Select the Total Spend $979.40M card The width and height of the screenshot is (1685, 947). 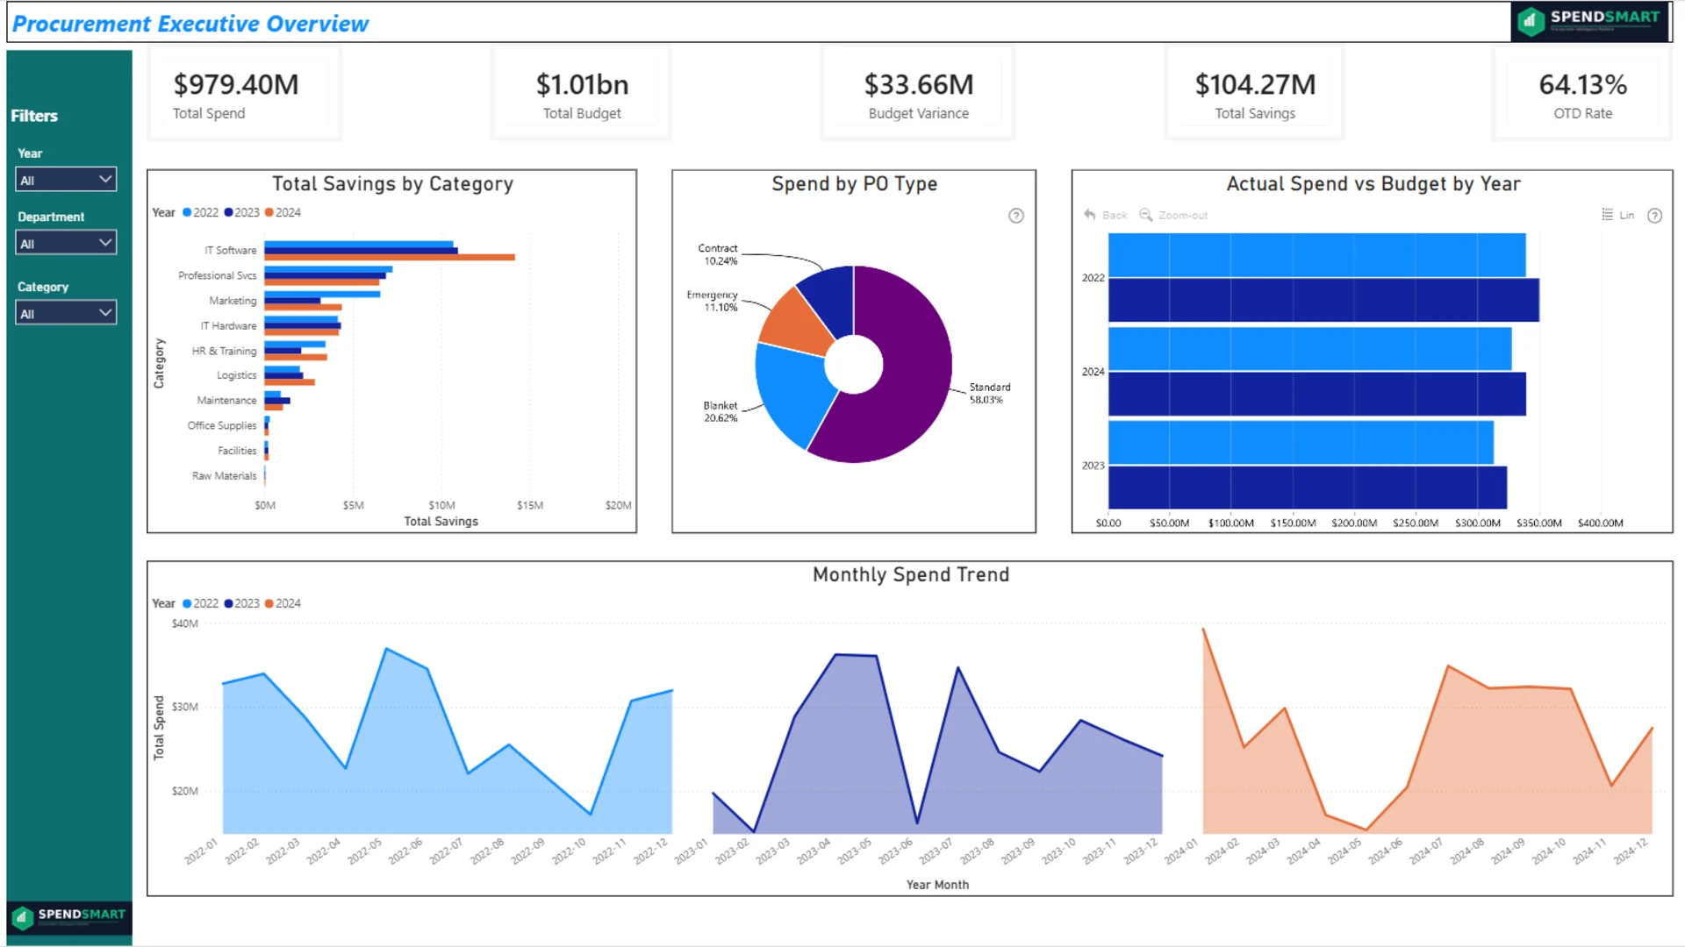pyautogui.click(x=244, y=95)
